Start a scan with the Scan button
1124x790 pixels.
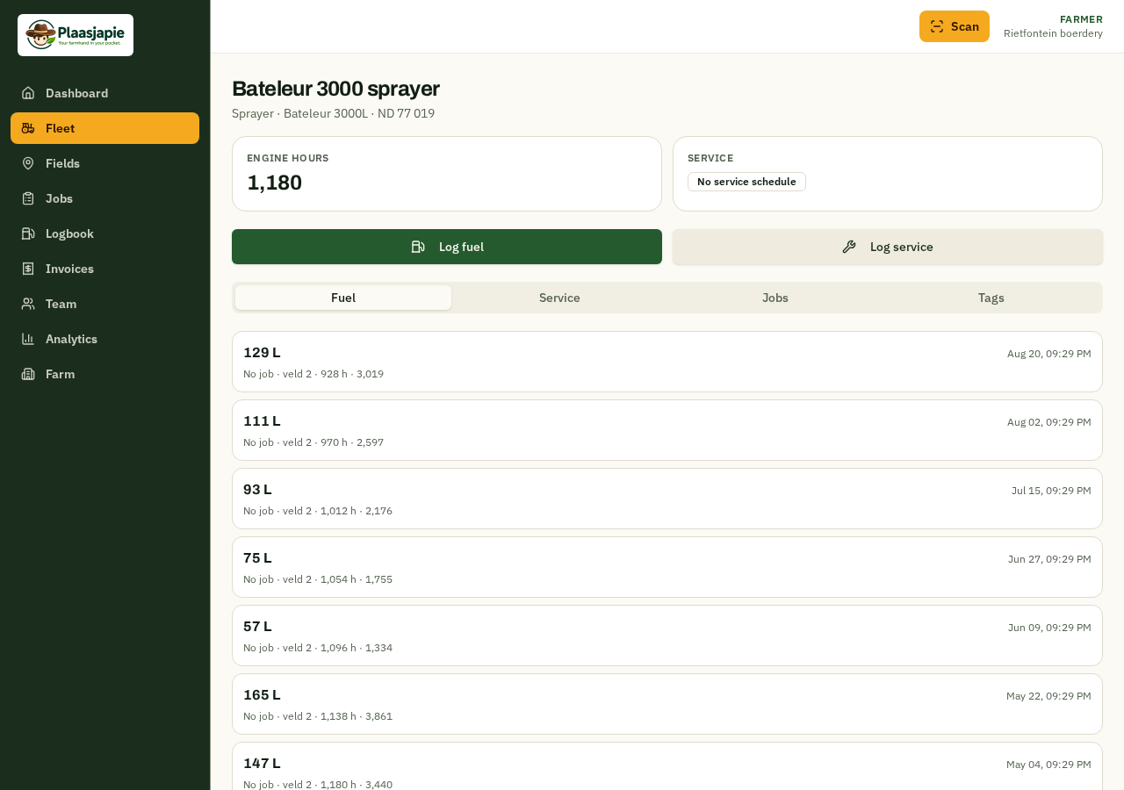pos(955,26)
